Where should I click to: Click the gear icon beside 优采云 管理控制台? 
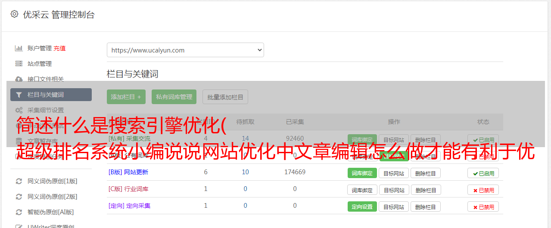[x=14, y=14]
